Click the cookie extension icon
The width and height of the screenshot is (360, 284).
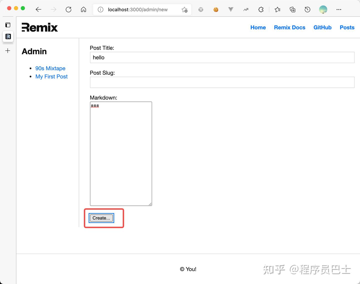coord(215,9)
